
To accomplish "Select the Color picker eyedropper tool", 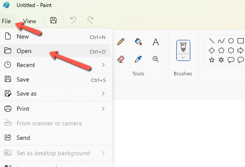I will coord(138,59).
